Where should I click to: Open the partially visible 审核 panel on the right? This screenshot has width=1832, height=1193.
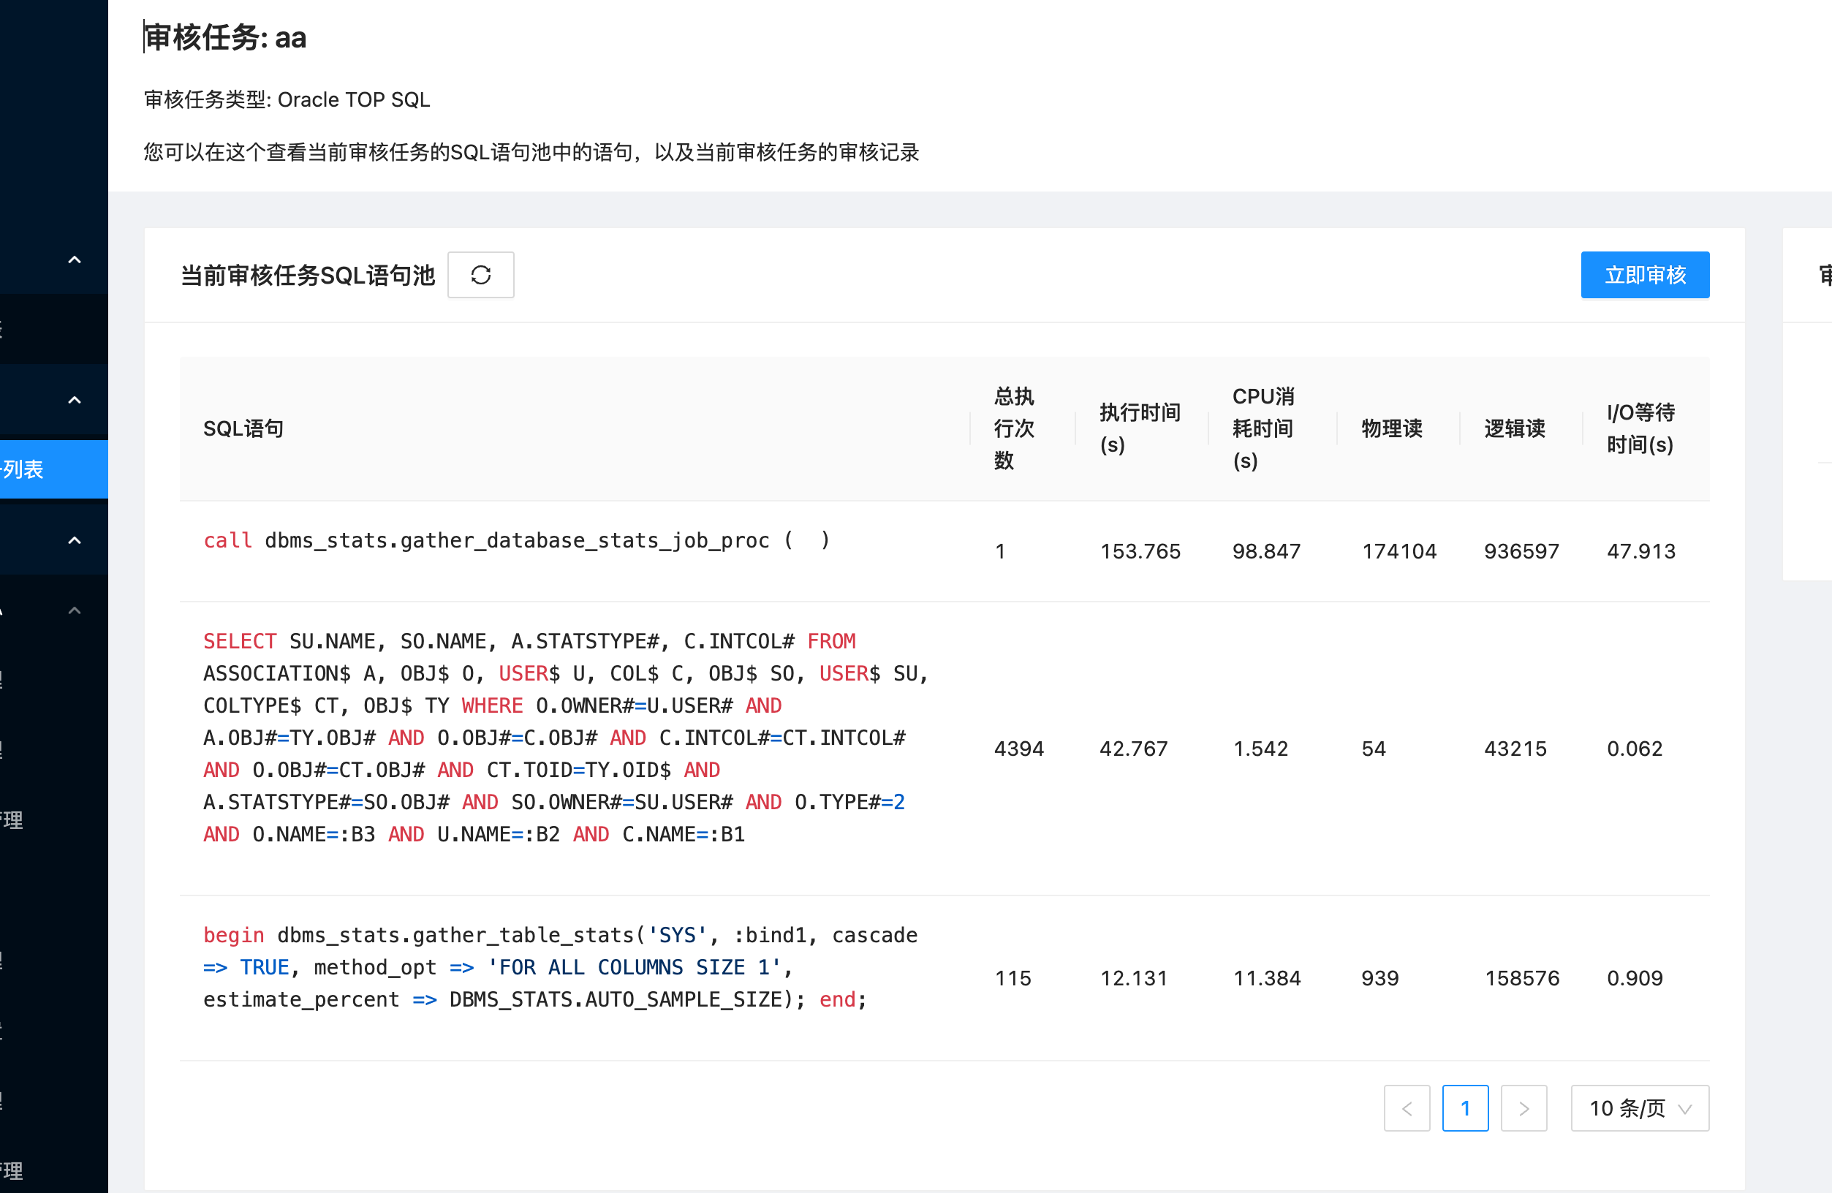(1822, 275)
